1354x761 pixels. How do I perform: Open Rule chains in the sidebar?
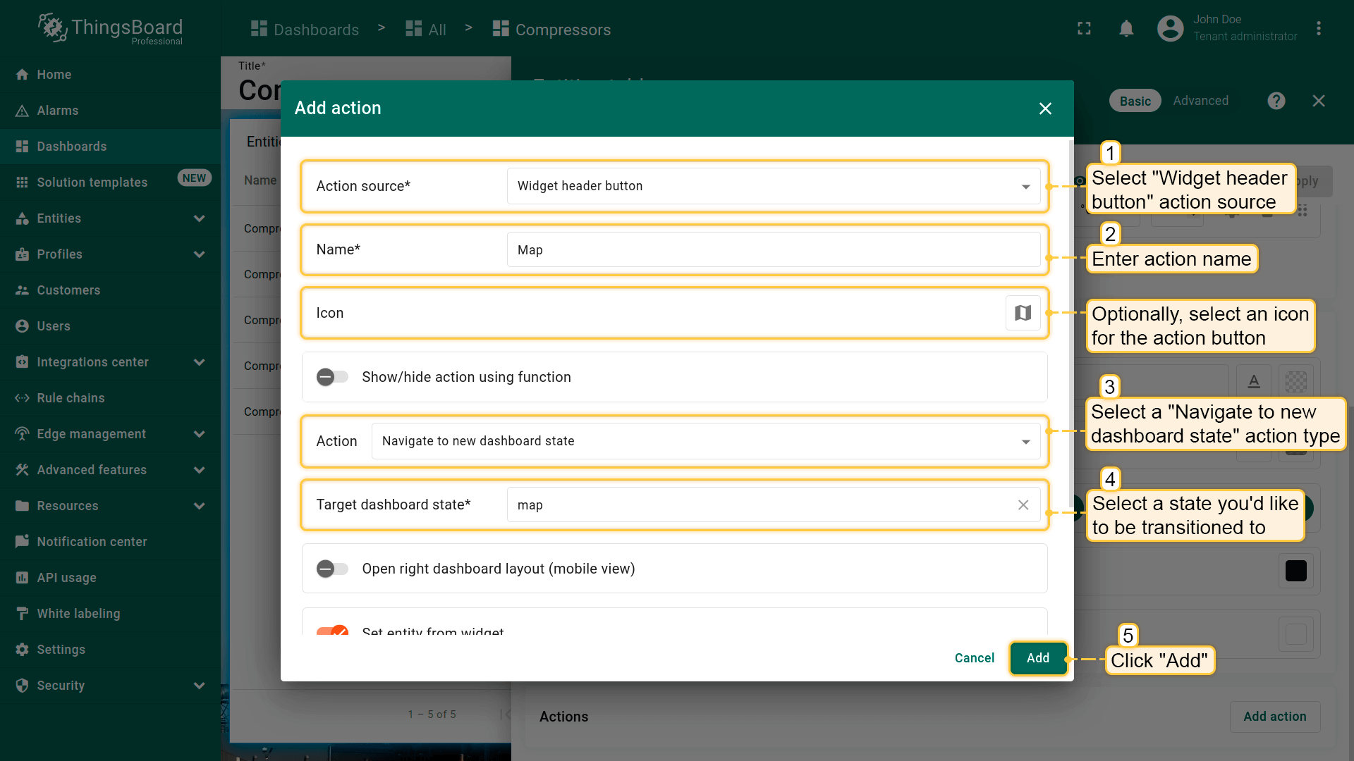click(71, 398)
